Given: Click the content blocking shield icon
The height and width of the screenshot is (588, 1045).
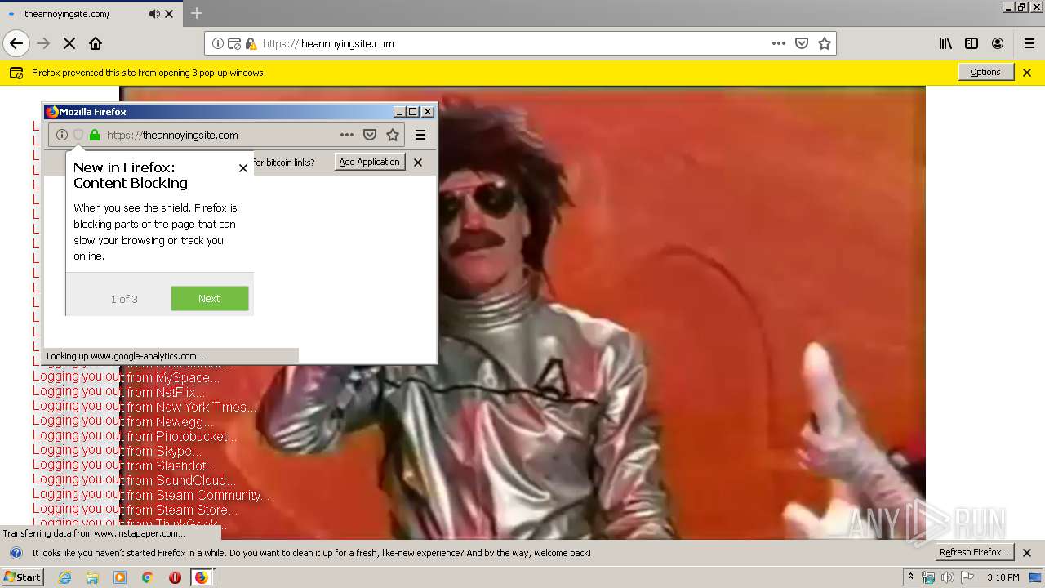Looking at the screenshot, I should (x=78, y=135).
